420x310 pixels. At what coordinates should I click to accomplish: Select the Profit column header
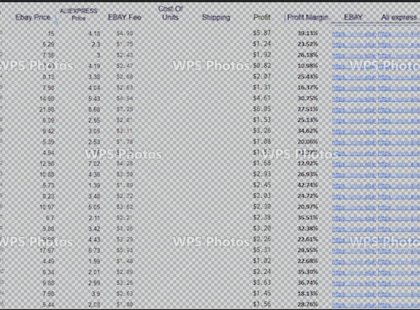(x=262, y=17)
